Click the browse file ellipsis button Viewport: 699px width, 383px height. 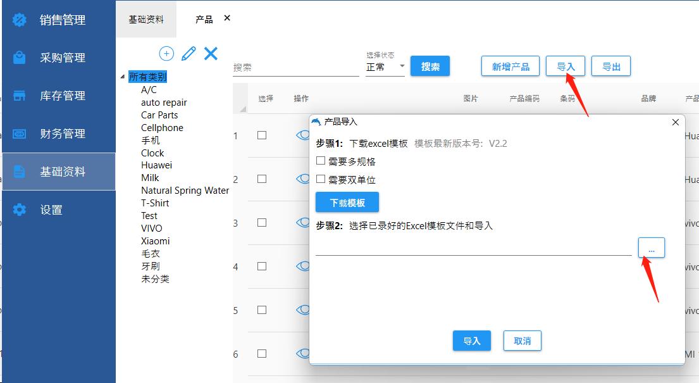pyautogui.click(x=651, y=248)
